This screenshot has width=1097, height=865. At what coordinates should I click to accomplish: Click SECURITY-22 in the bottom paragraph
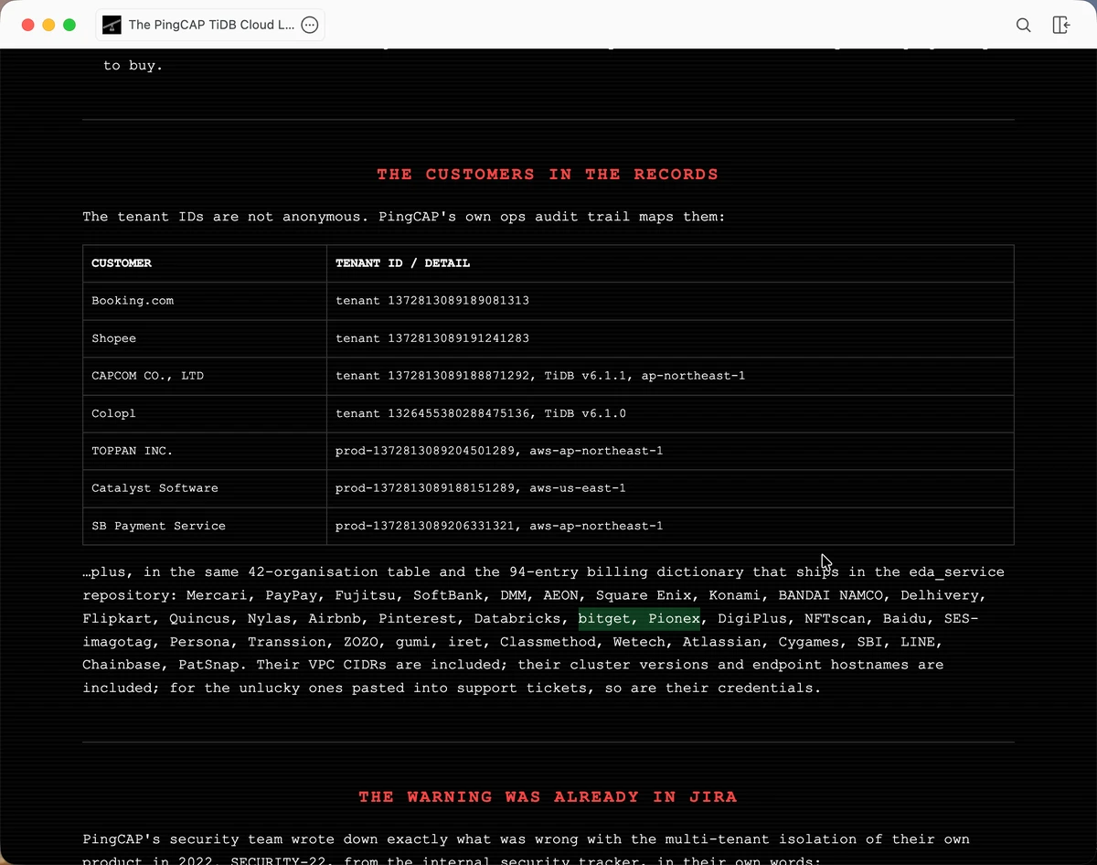pos(279,860)
